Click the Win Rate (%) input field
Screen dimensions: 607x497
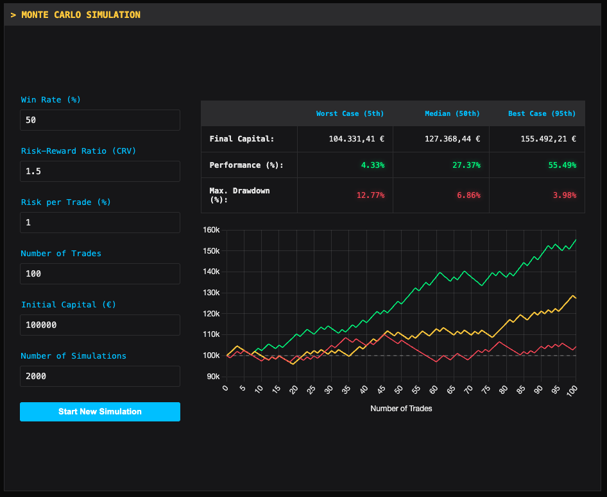click(x=100, y=120)
